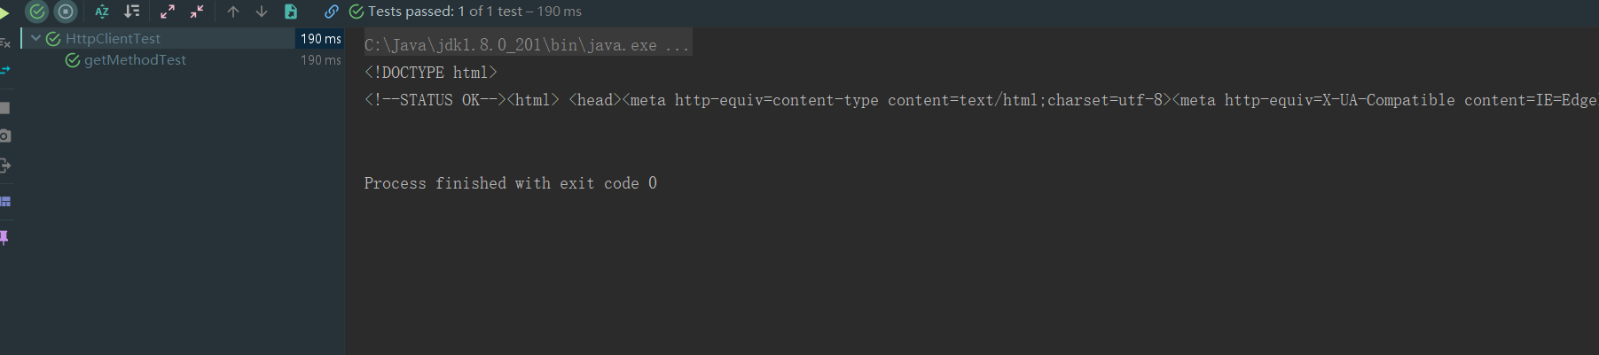Image resolution: width=1599 pixels, height=355 pixels.
Task: Toggle the show passed tests button
Action: [37, 12]
